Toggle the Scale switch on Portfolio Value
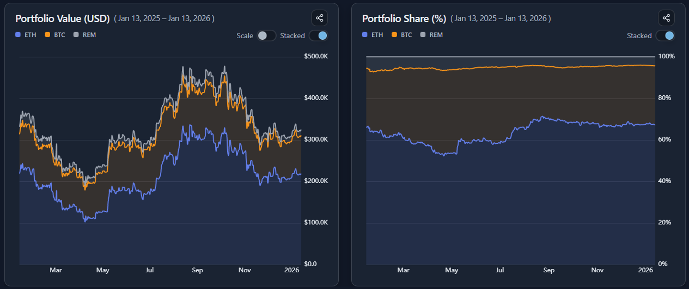689x289 pixels. [267, 35]
